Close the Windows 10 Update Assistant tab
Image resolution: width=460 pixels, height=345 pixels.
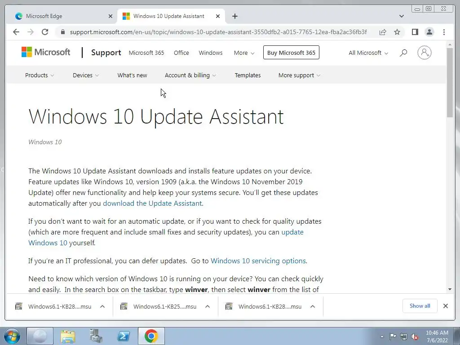click(218, 16)
